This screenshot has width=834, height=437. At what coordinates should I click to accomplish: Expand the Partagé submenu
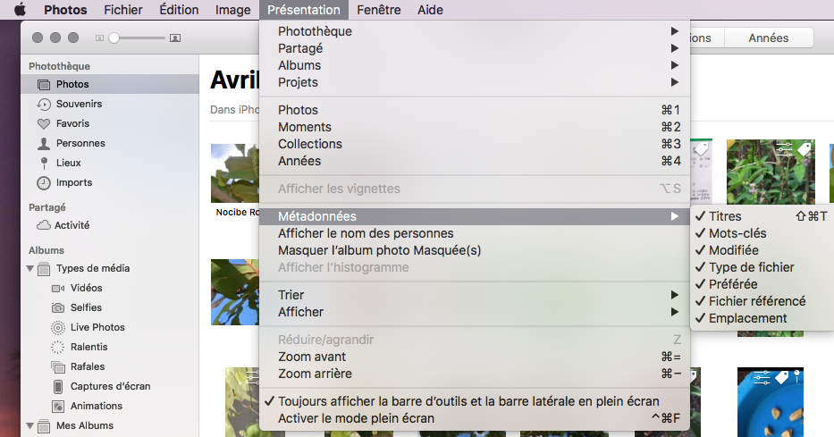475,48
